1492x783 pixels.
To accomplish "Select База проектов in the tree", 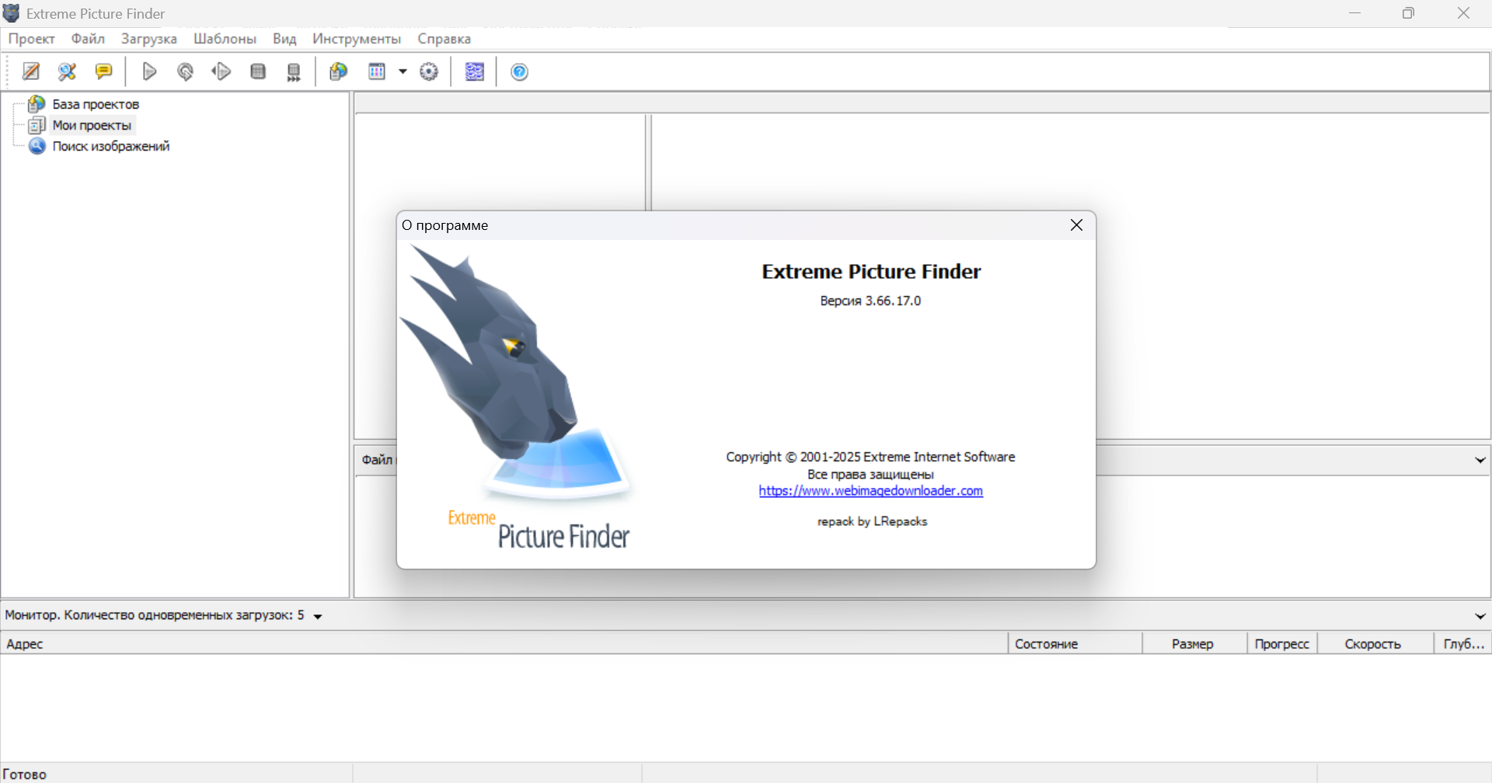I will (96, 104).
